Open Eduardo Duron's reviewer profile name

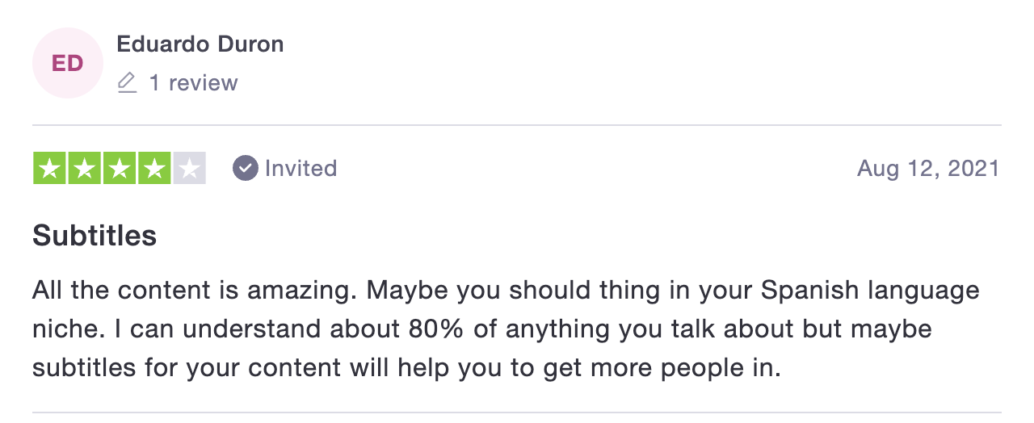(200, 44)
